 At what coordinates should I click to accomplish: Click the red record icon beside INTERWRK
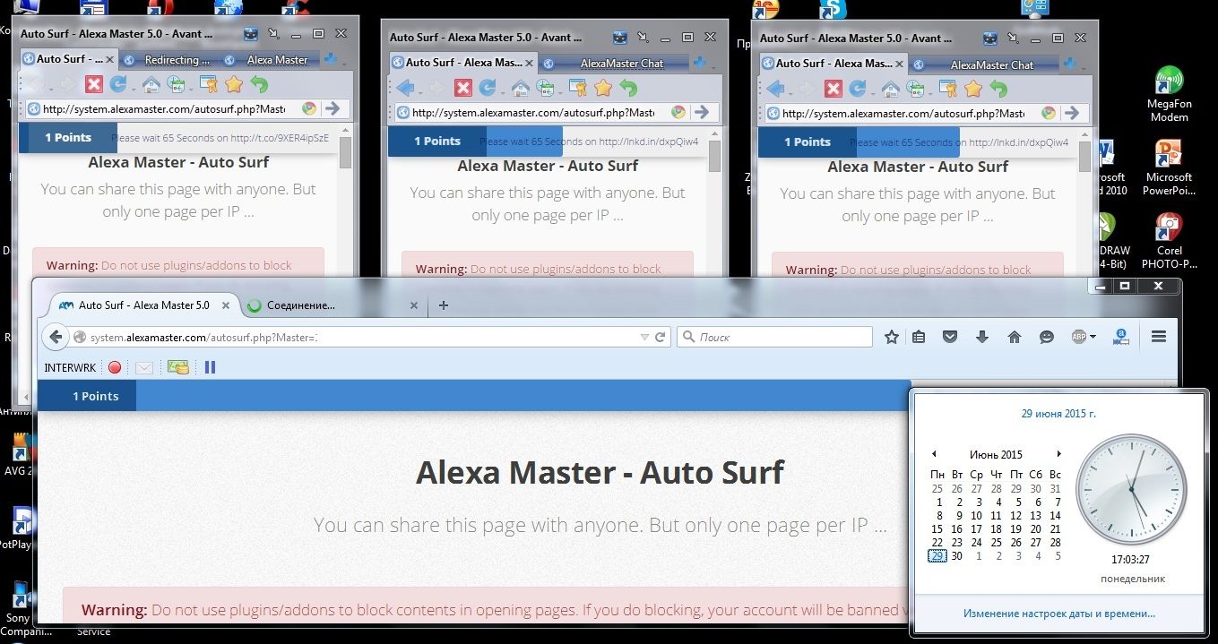pyautogui.click(x=115, y=367)
